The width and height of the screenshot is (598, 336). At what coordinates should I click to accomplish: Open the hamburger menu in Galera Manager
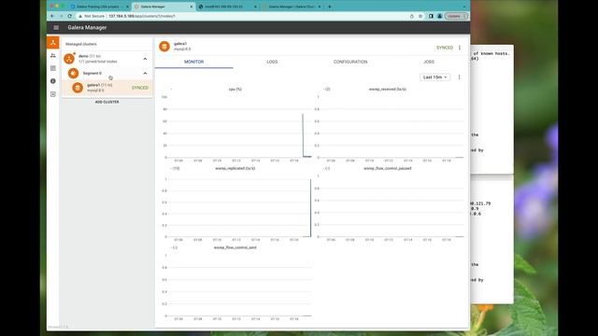(56, 27)
